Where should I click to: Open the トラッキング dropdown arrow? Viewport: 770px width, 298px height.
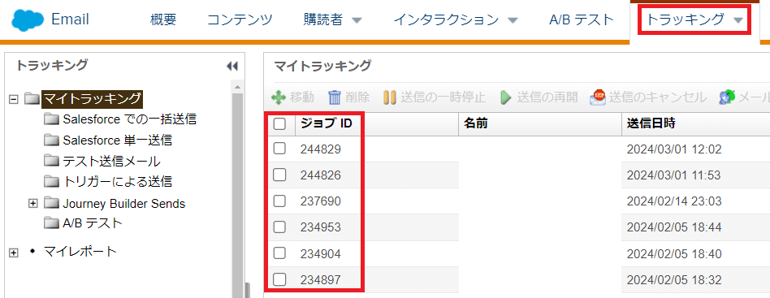[738, 20]
